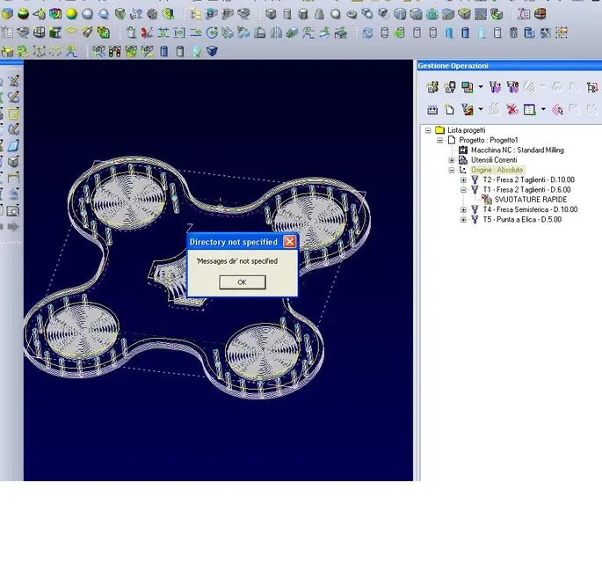Expand the T5 Punta a Elica node
Viewport: 602px width, 563px height.
point(463,220)
